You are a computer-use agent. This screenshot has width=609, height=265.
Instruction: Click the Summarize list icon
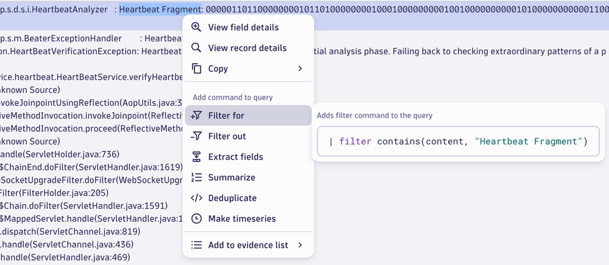(196, 178)
